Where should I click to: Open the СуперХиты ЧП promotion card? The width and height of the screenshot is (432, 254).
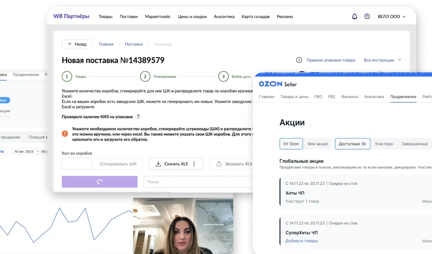click(x=355, y=231)
